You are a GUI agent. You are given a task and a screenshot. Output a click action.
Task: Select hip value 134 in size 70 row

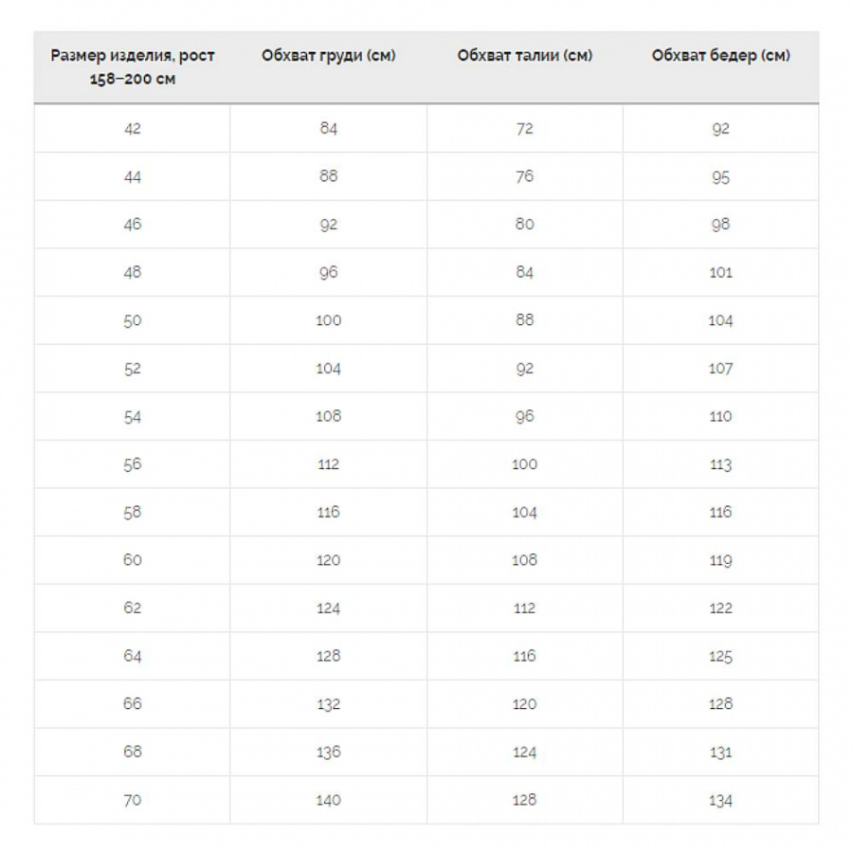click(720, 801)
